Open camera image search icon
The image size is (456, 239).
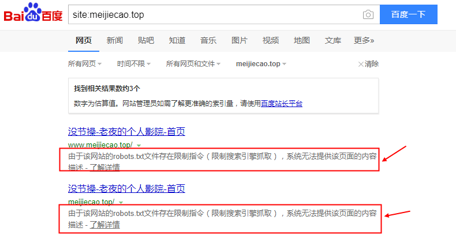368,14
